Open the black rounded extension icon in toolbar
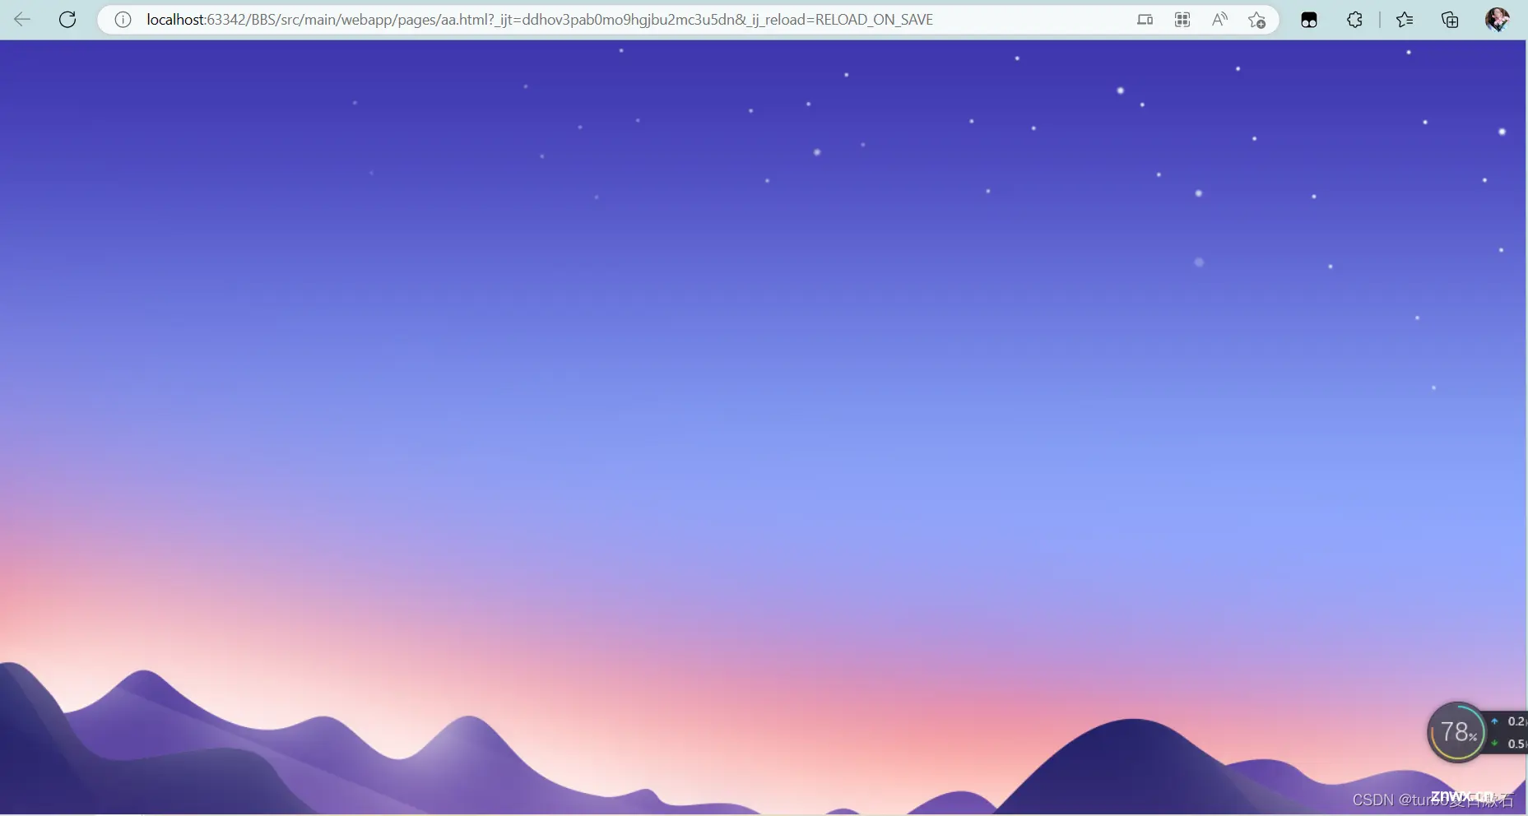 coord(1309,20)
